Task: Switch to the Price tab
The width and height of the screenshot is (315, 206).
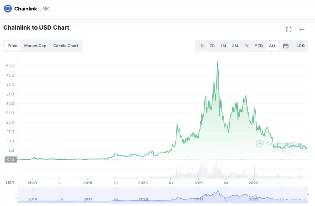Action: [12, 46]
